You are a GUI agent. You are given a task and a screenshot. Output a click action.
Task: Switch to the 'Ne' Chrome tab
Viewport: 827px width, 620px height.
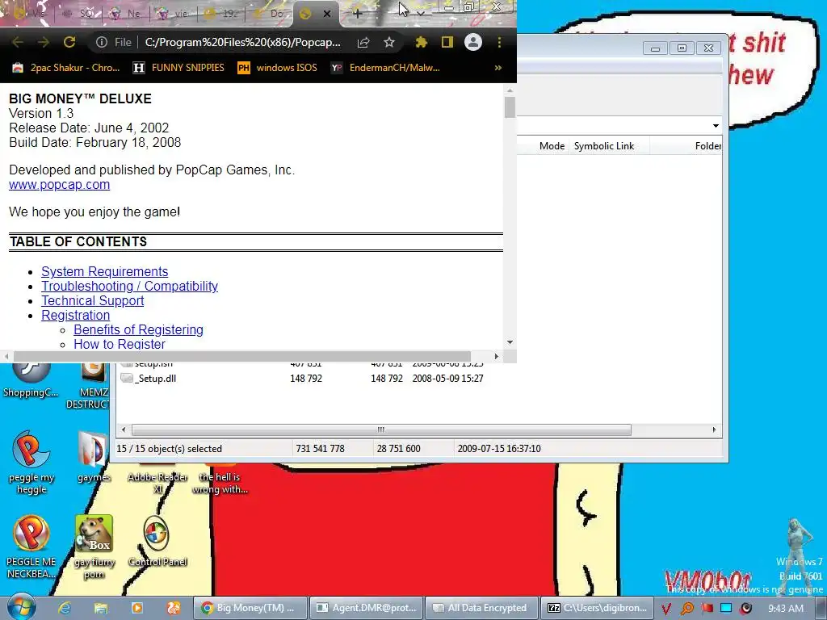tap(127, 13)
